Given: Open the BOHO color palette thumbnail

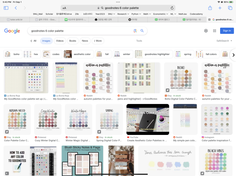Looking at the screenshot, I should pyautogui.click(x=181, y=78).
